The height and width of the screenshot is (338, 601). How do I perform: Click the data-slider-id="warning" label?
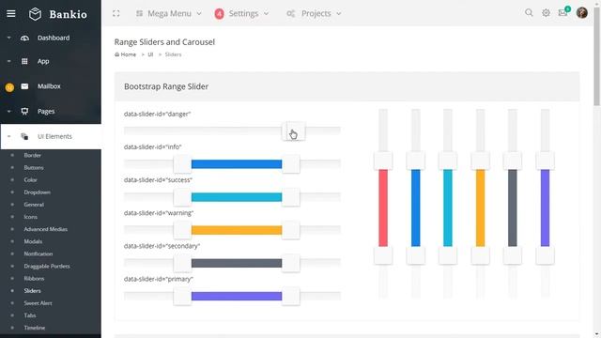(159, 213)
